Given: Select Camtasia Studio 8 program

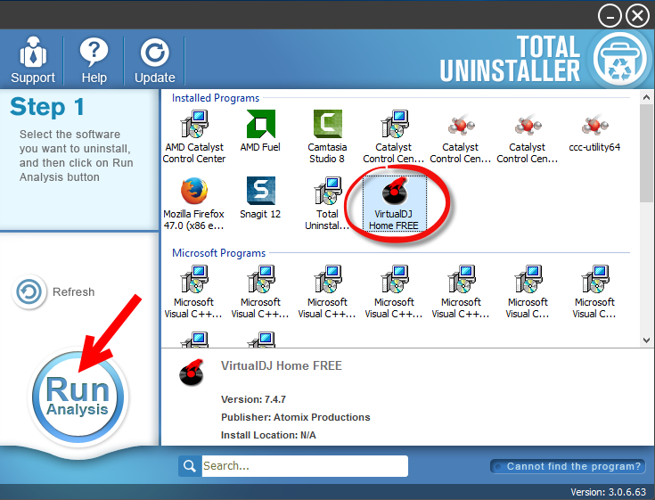Looking at the screenshot, I should click(327, 136).
